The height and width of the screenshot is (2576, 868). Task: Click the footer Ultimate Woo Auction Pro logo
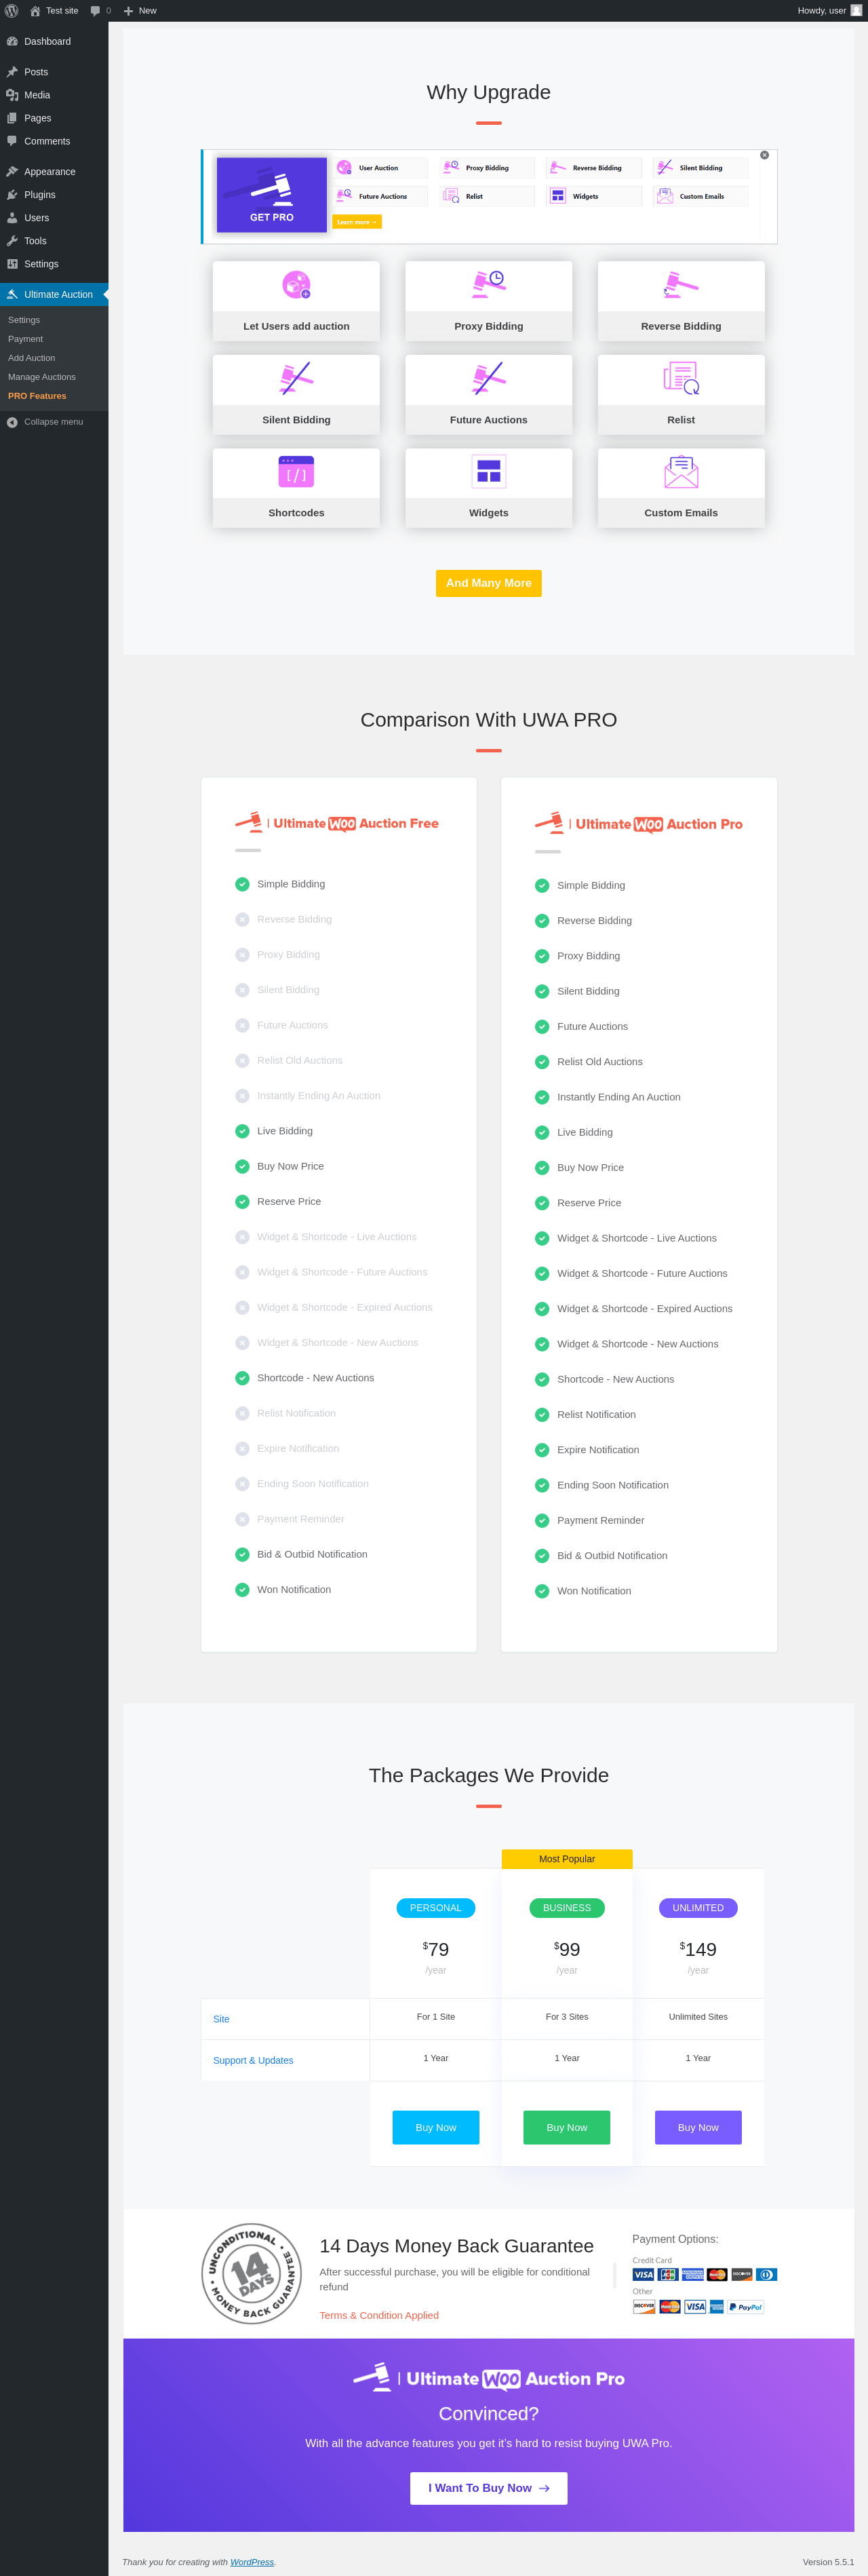tap(489, 2378)
